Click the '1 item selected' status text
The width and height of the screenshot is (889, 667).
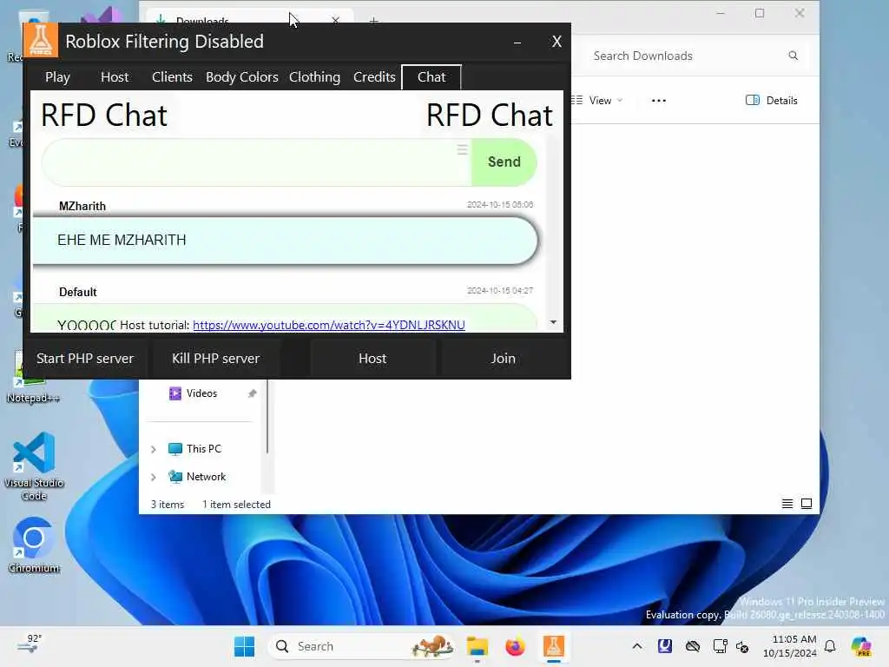[236, 505]
